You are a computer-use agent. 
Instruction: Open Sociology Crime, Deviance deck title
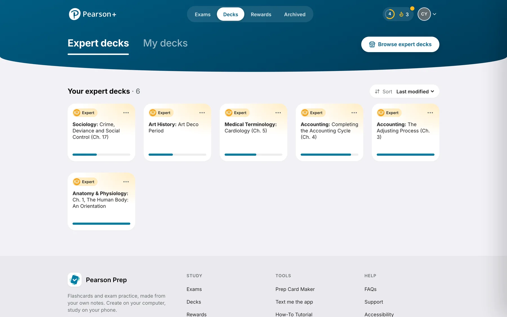click(x=96, y=130)
